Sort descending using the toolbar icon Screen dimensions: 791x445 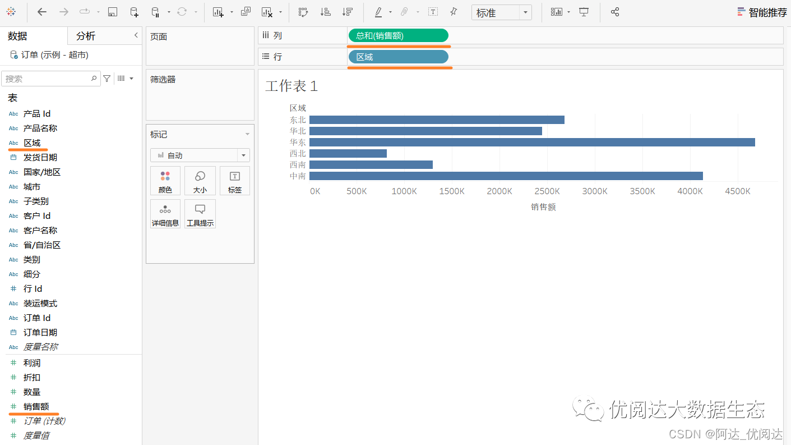coord(348,12)
